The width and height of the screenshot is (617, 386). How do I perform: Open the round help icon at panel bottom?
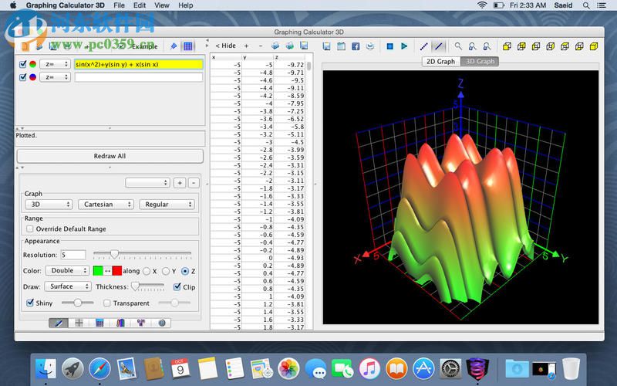(x=162, y=323)
